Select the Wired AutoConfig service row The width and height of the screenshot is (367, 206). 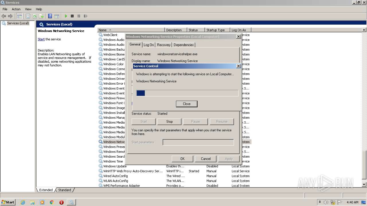click(174, 176)
